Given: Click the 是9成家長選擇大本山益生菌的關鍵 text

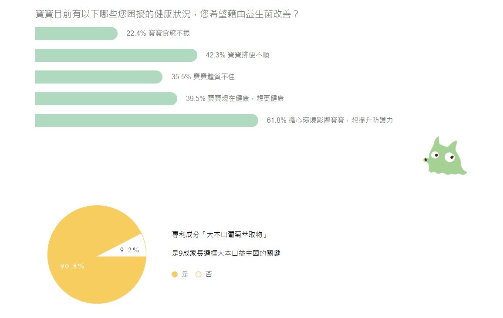Looking at the screenshot, I should (x=226, y=253).
